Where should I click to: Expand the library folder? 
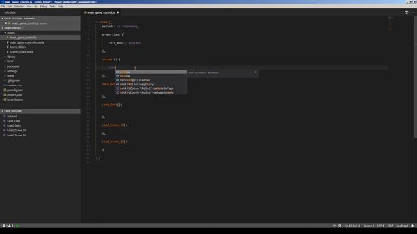pyautogui.click(x=40, y=57)
